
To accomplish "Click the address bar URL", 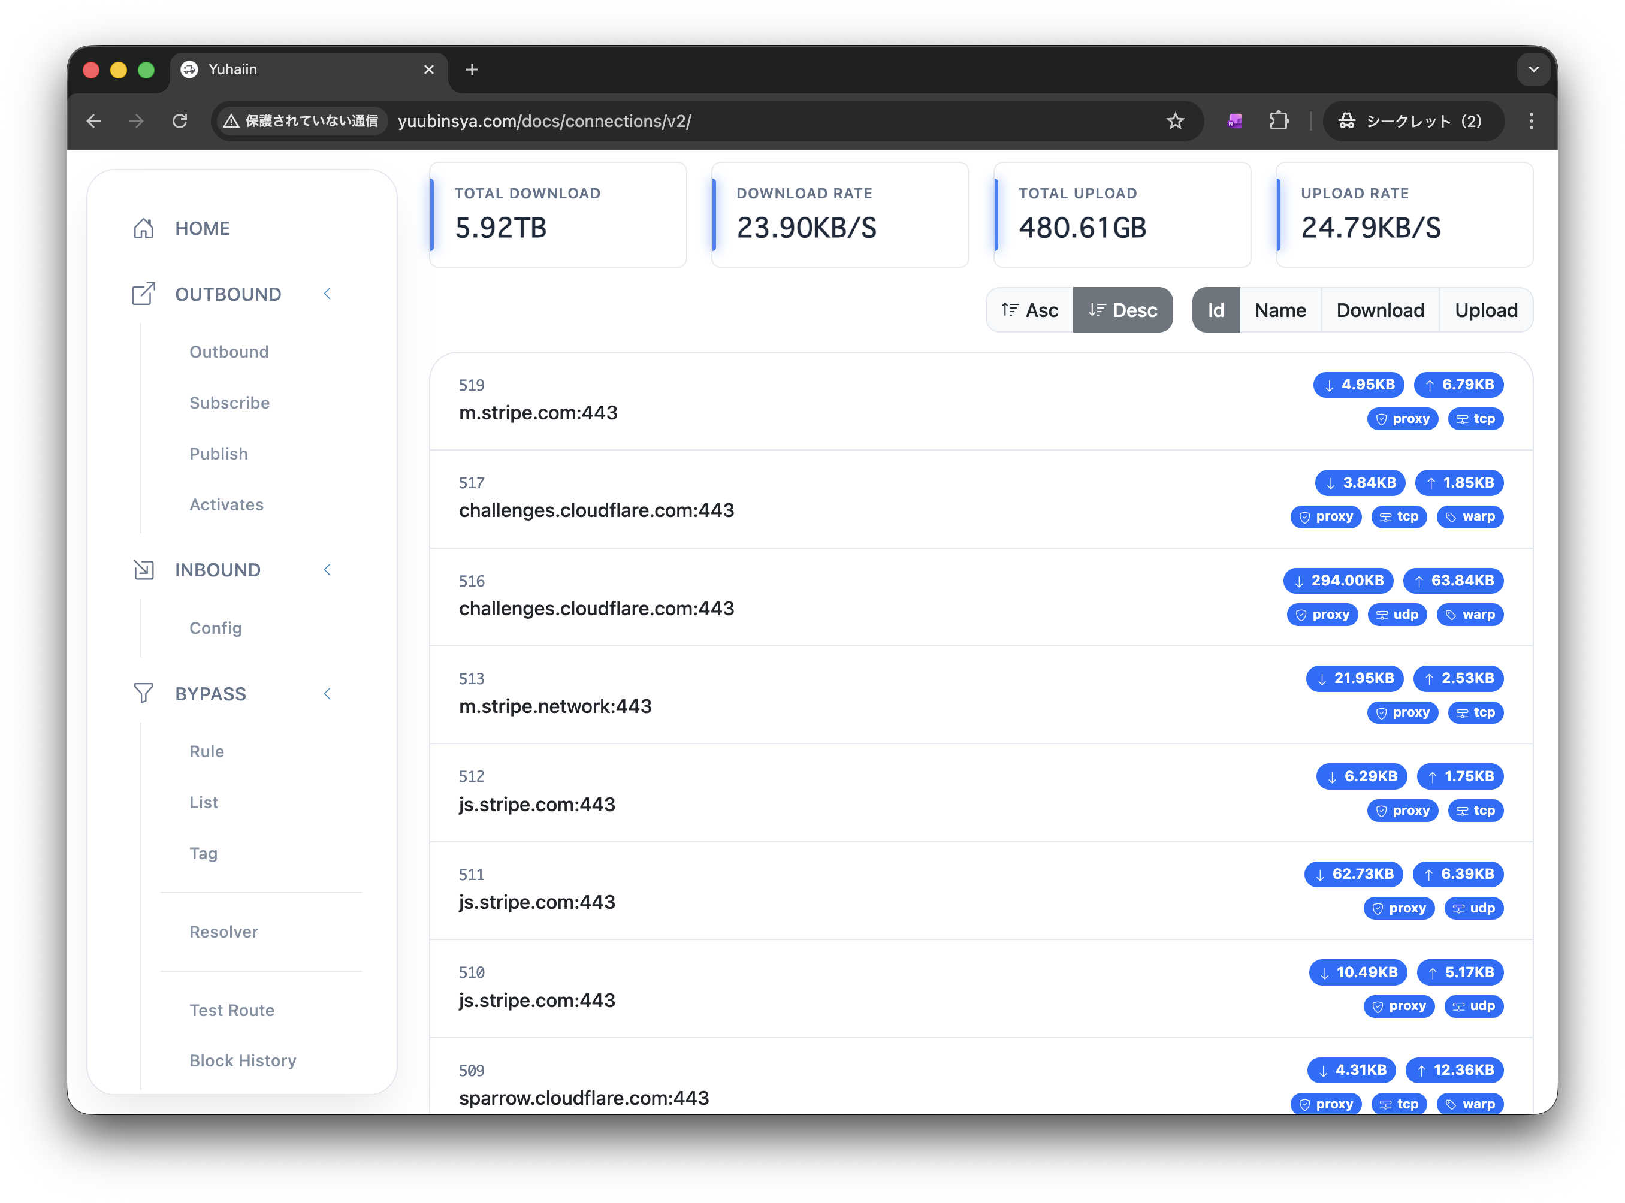I will [544, 121].
